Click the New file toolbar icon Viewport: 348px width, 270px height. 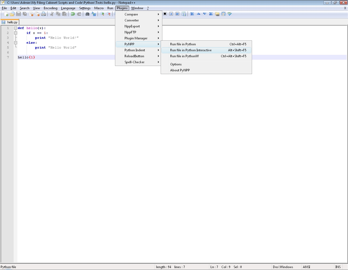tap(6, 14)
